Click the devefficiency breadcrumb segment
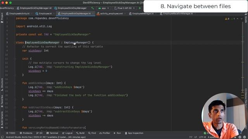Viewport: 248px width, 139px height. pyautogui.click(x=7, y=8)
